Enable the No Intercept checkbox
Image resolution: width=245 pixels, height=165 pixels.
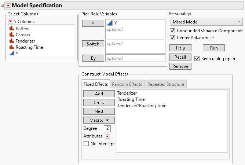pyautogui.click(x=86, y=144)
